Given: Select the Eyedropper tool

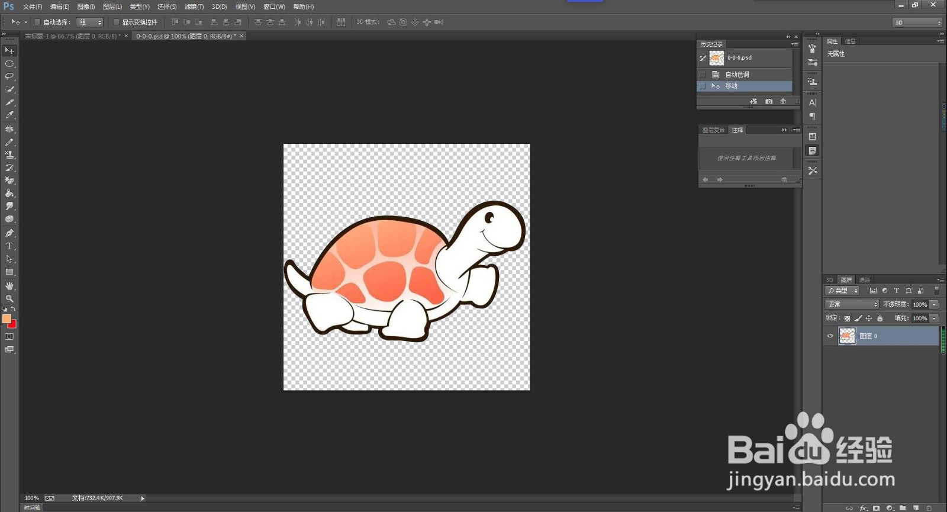Looking at the screenshot, I should point(9,115).
